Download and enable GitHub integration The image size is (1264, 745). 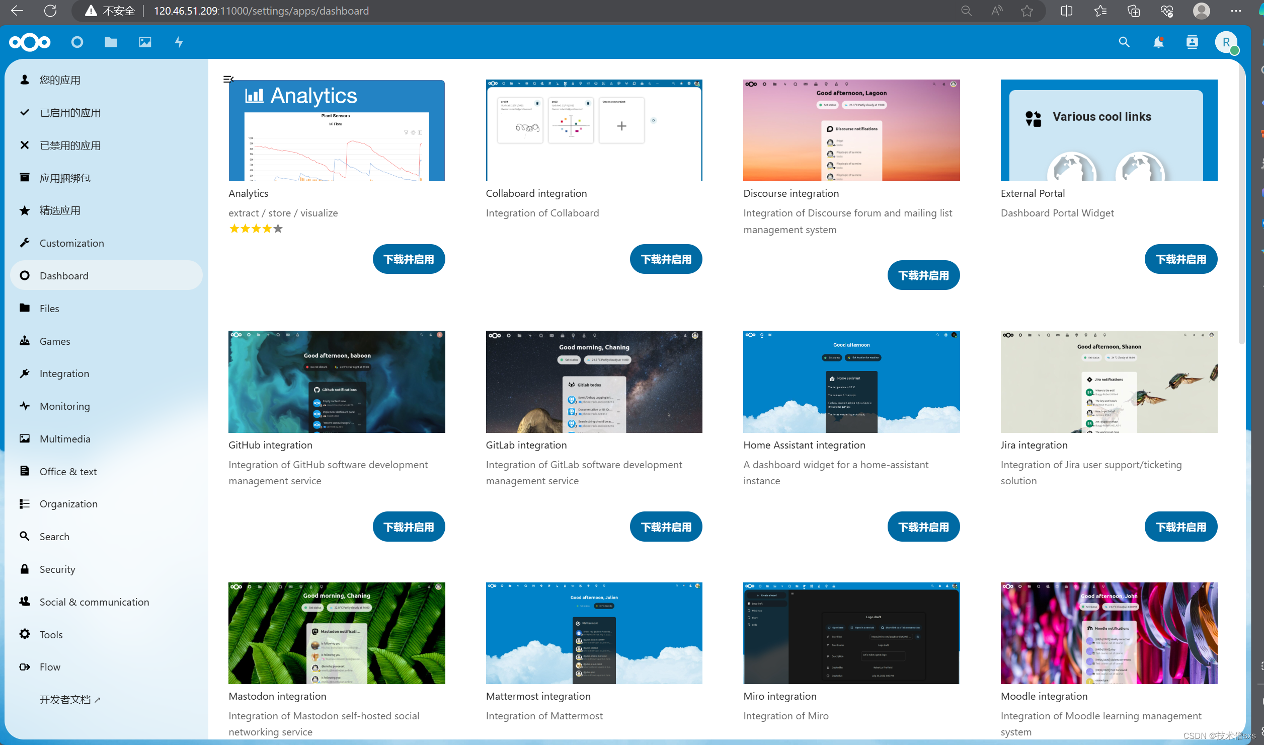(x=409, y=527)
